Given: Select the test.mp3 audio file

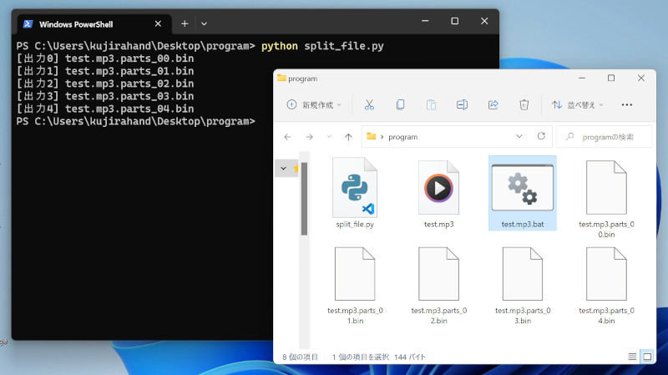Looking at the screenshot, I should (x=439, y=193).
